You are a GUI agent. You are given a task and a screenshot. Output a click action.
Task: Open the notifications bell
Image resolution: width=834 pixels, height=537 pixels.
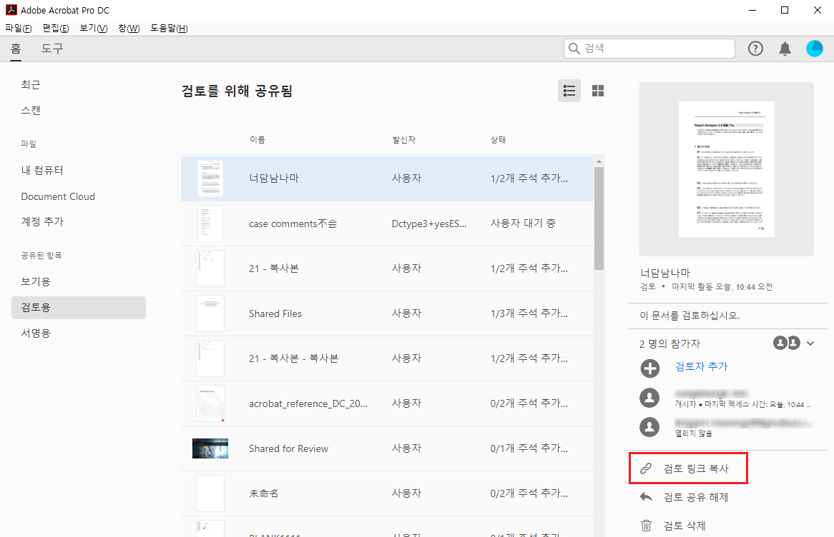click(785, 49)
